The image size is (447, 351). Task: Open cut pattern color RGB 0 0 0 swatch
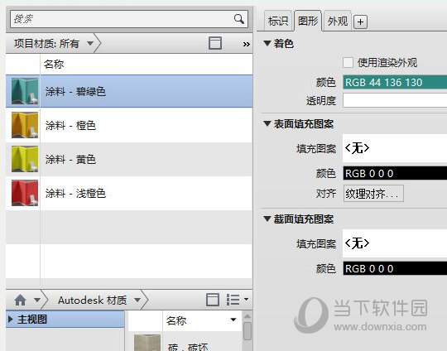click(x=395, y=268)
